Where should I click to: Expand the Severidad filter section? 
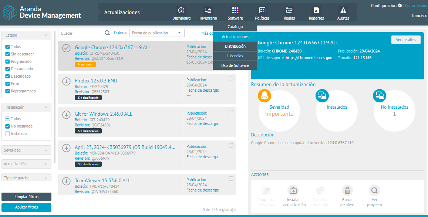pyautogui.click(x=27, y=150)
